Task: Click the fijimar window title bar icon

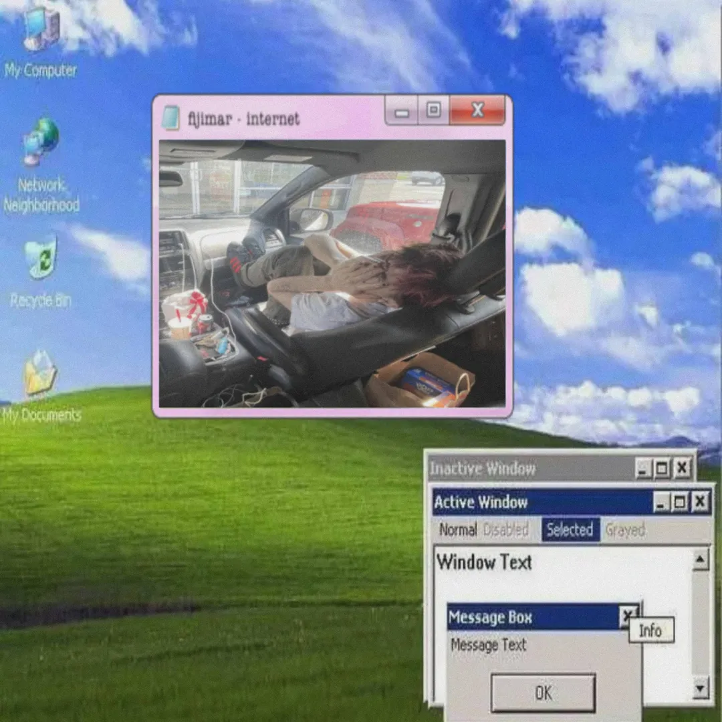Action: (x=171, y=118)
